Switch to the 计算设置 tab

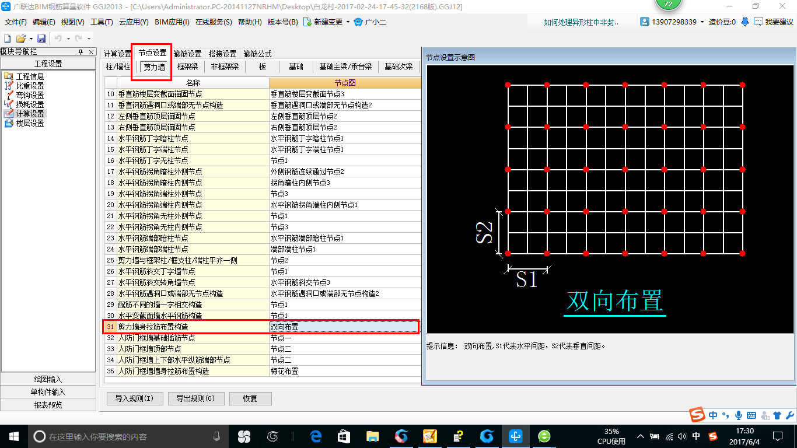tap(117, 54)
